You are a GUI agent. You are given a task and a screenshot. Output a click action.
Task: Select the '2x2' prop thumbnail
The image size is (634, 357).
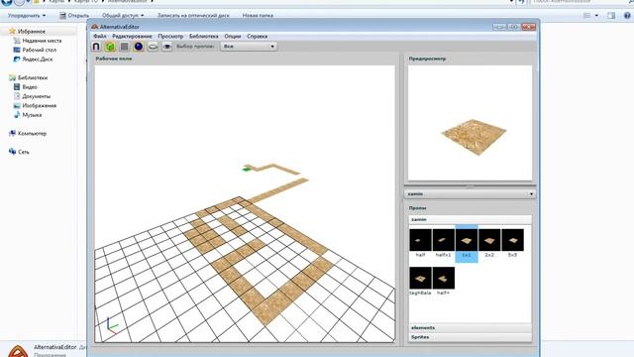(x=489, y=240)
